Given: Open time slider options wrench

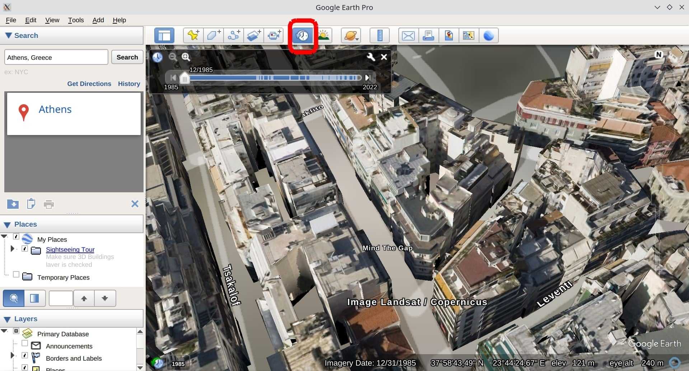Looking at the screenshot, I should pos(371,57).
